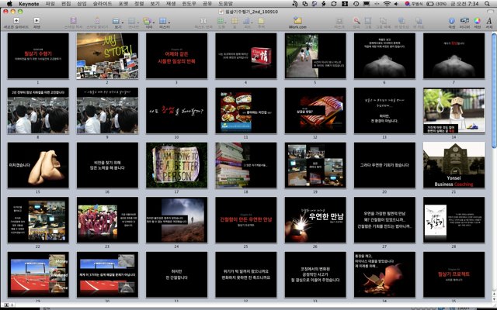Click the input source flag in the menu bar
The height and width of the screenshot is (310, 497).
[x=408, y=4]
